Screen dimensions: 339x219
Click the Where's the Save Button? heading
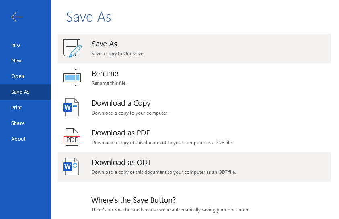134,200
